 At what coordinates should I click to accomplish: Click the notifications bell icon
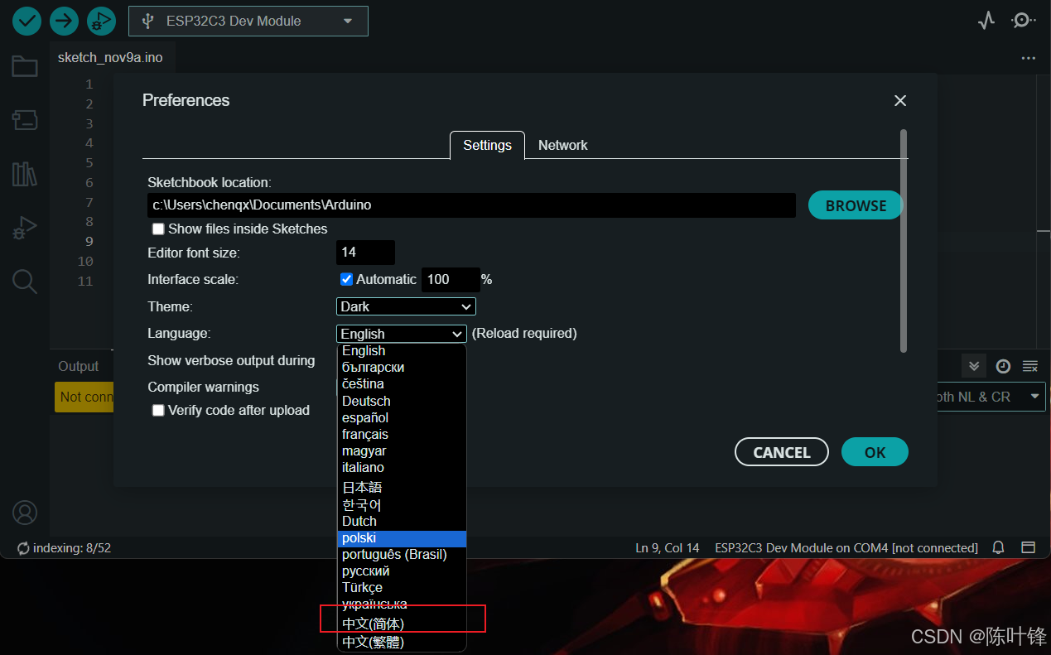[x=999, y=547]
